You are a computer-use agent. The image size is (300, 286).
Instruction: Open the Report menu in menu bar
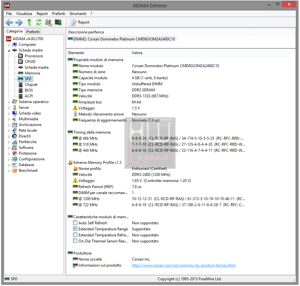coord(42,14)
